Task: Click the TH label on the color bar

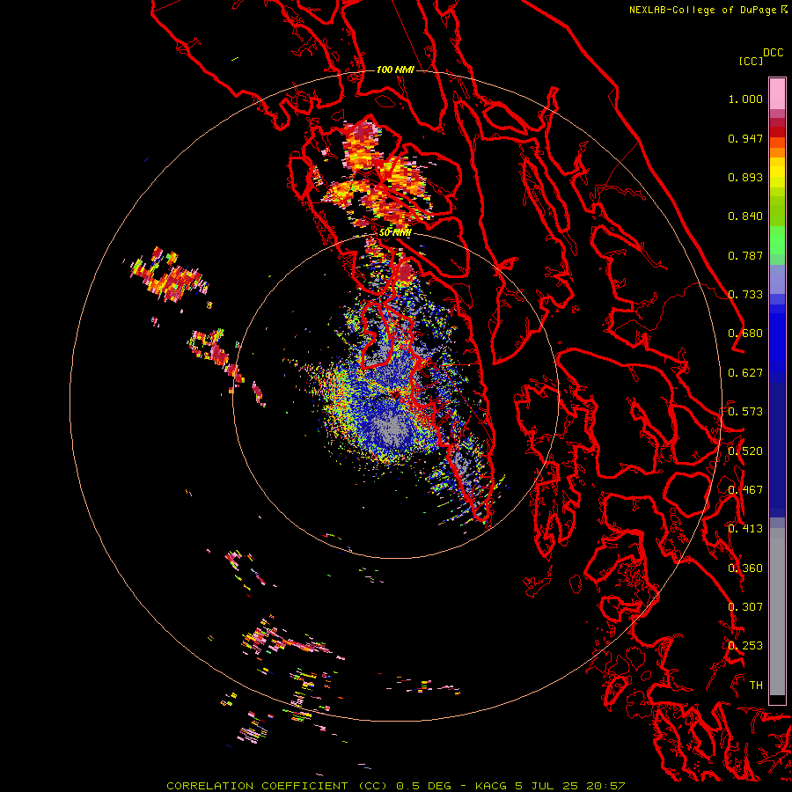Action: (x=756, y=686)
